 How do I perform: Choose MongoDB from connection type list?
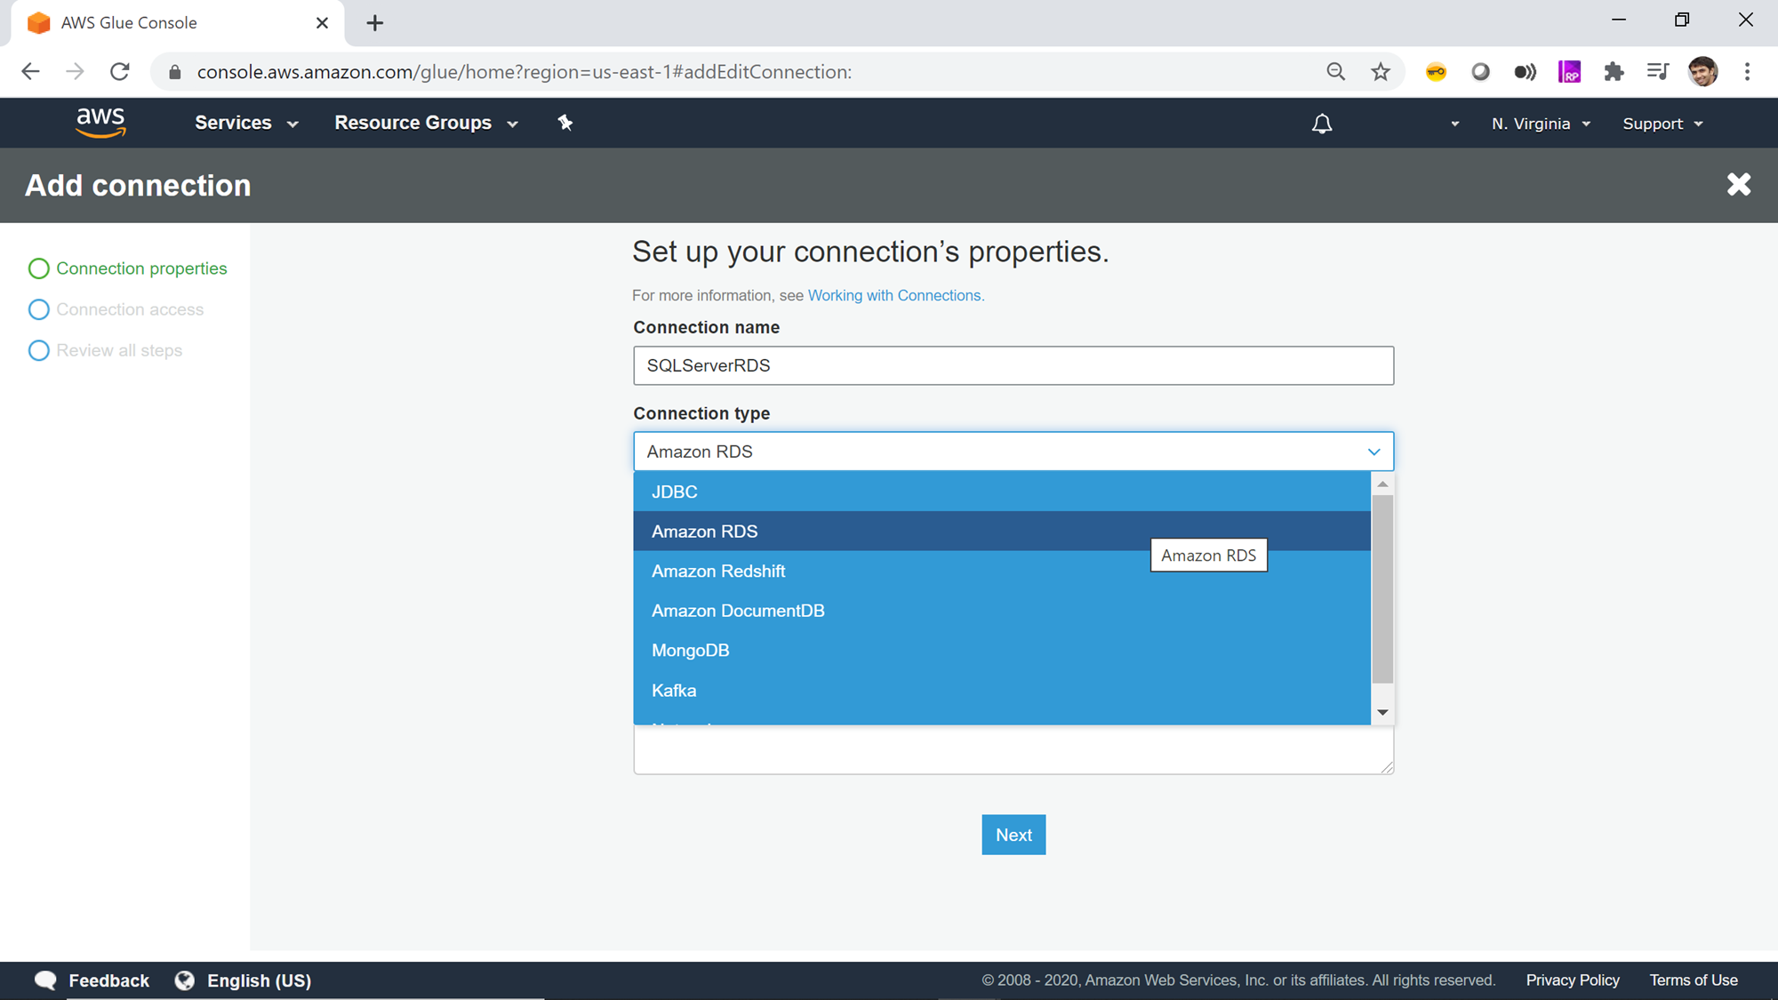click(690, 651)
